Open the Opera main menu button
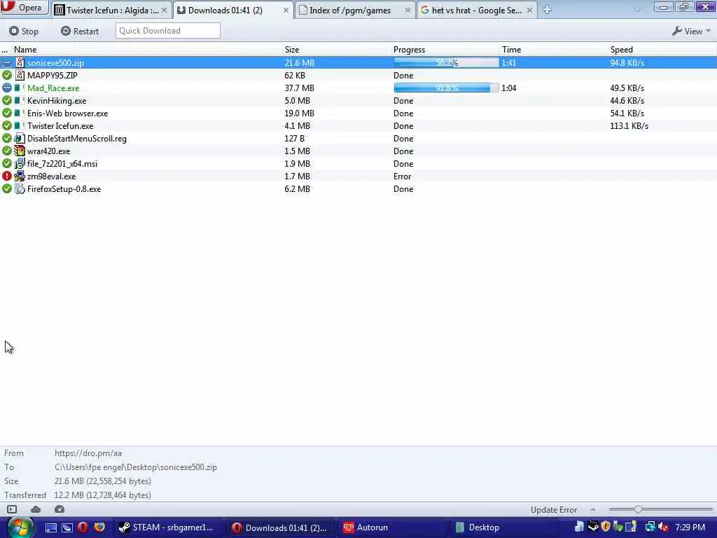This screenshot has height=538, width=717. 24,7
